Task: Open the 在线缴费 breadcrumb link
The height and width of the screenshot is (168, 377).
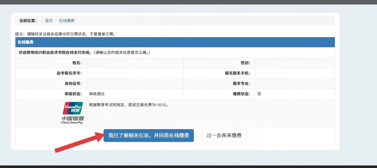Action: click(67, 21)
